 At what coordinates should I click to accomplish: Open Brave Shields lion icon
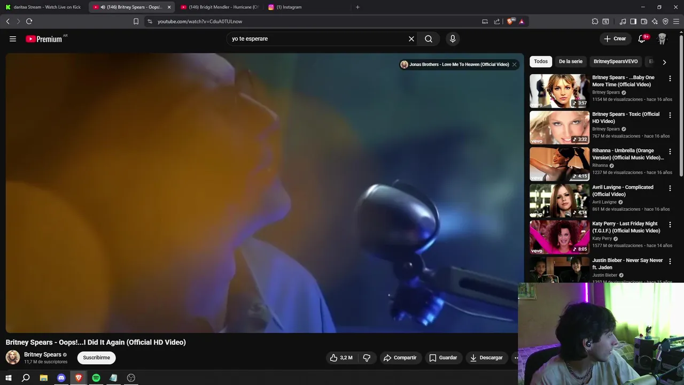click(510, 21)
